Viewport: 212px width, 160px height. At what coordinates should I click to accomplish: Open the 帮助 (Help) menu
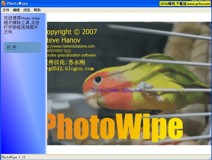(37, 10)
